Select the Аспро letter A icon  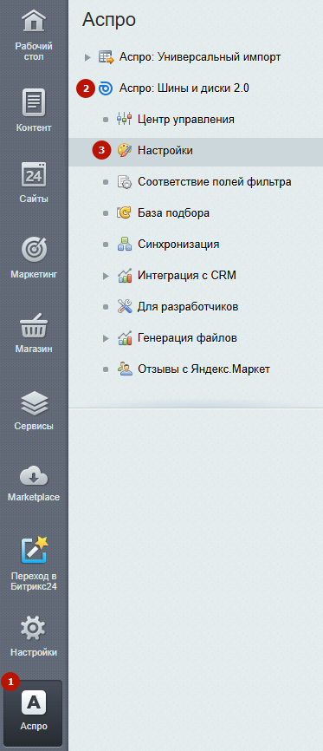coord(34,702)
